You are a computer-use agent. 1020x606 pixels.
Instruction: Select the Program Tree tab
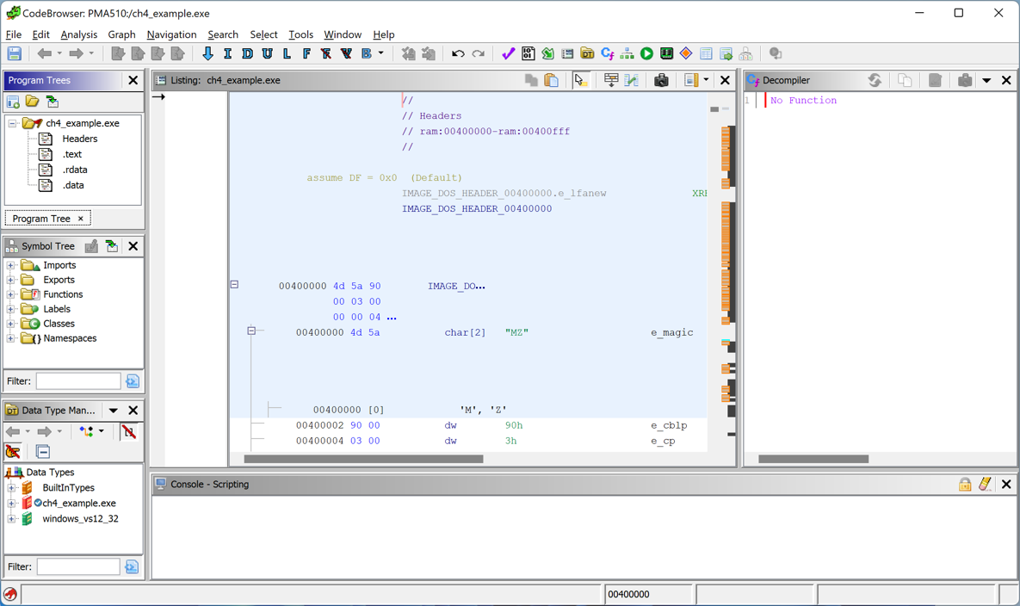click(41, 219)
